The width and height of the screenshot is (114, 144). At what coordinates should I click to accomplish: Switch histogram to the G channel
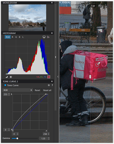16,37
